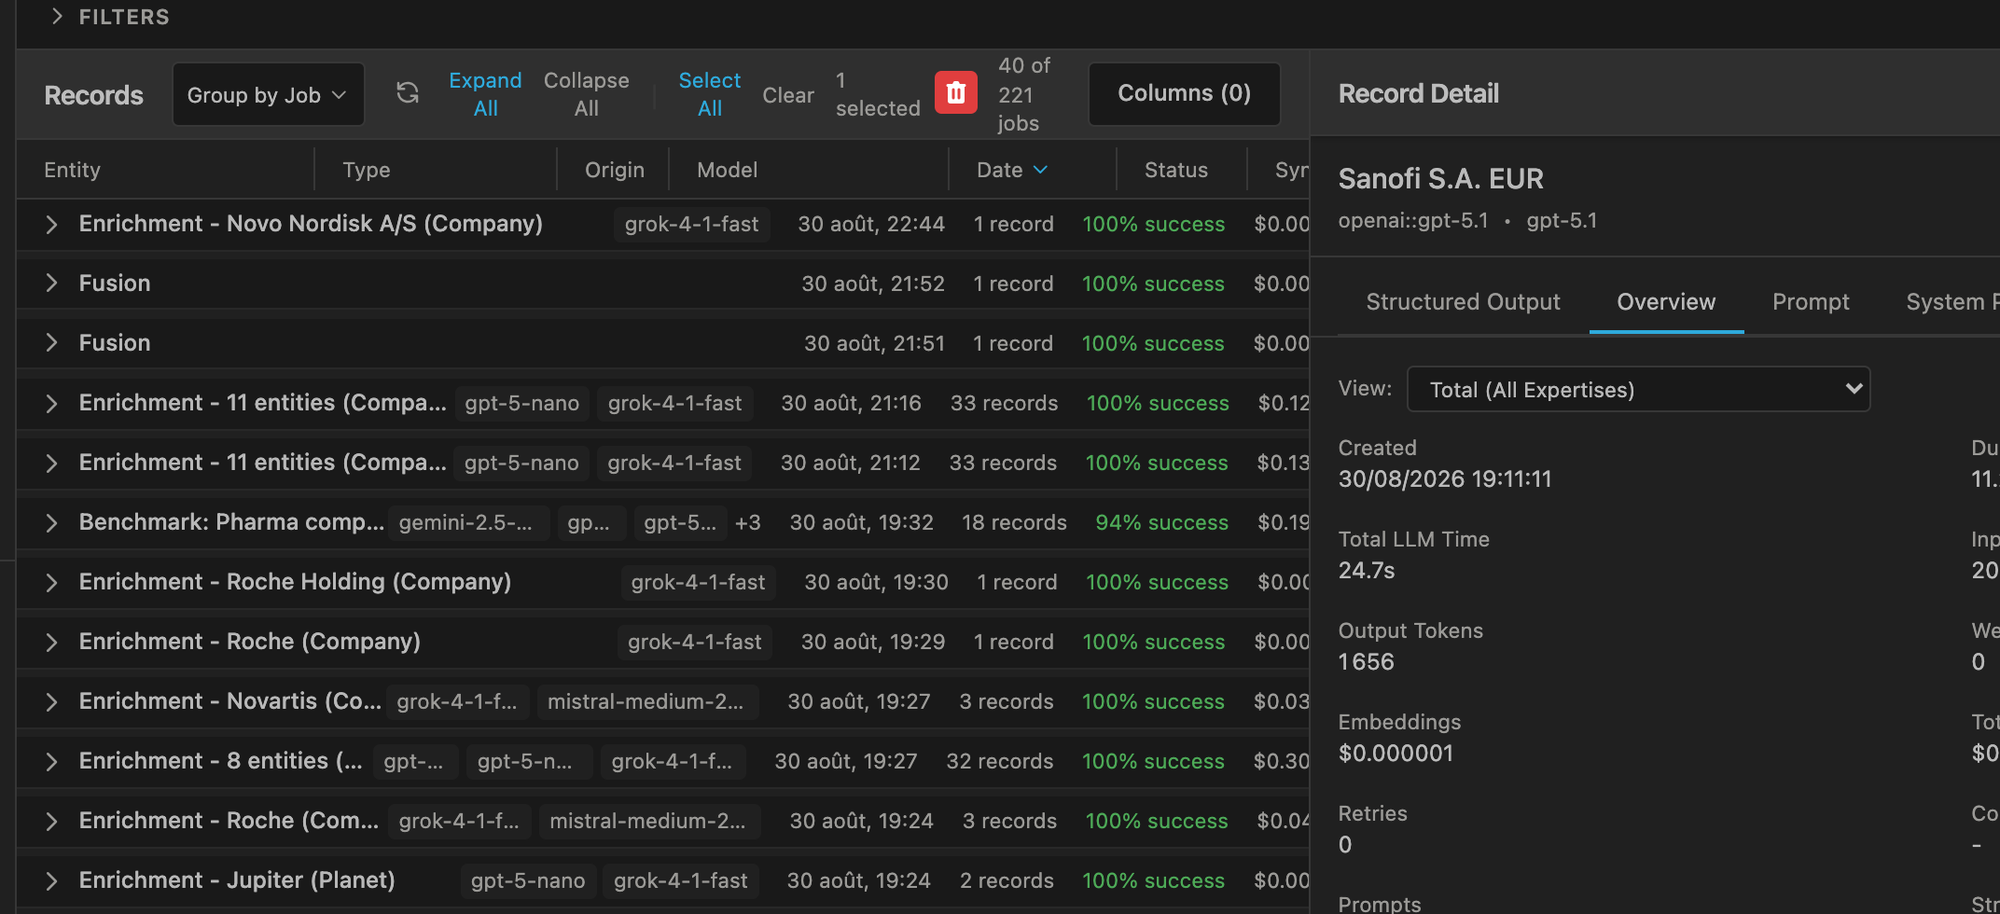Switch to the Structured Output tab
Screen dimensions: 2000x914
pyautogui.click(x=1463, y=302)
